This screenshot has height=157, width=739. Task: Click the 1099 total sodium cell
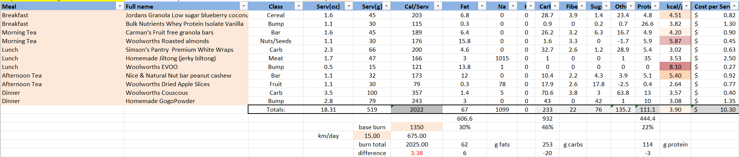pyautogui.click(x=502, y=109)
